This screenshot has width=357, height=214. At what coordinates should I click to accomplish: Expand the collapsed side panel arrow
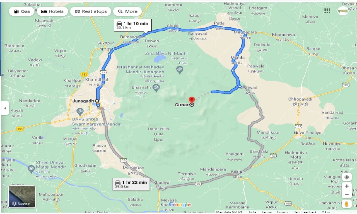click(x=5, y=108)
